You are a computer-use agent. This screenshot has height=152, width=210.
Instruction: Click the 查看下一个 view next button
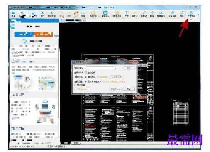point(115,90)
